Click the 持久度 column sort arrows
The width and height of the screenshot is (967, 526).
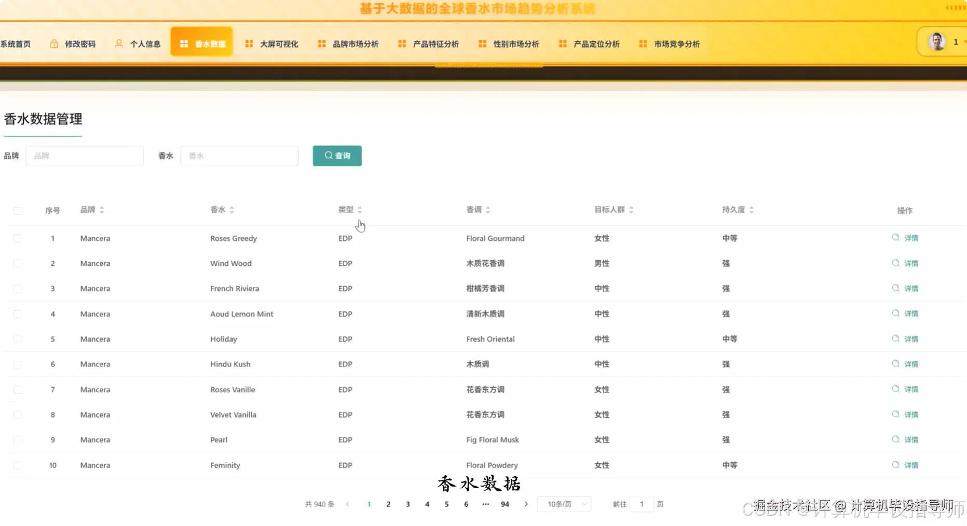[x=752, y=209]
